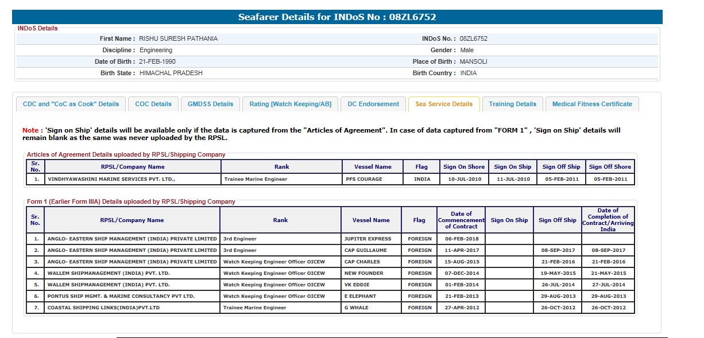Click the CAP GUILLAUME vessel name
704x338 pixels.
click(x=365, y=250)
